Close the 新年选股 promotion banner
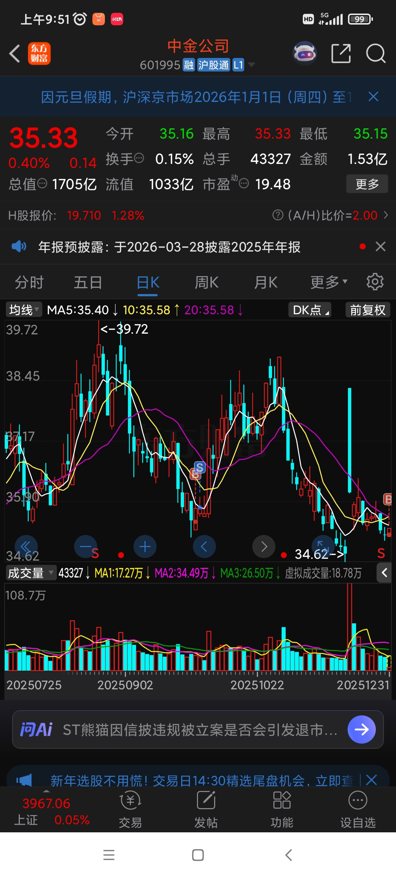 371,780
